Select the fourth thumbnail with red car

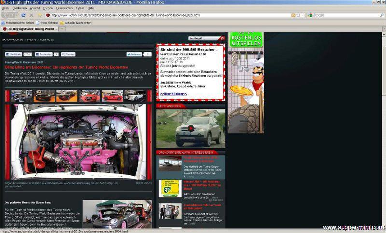[90, 96]
